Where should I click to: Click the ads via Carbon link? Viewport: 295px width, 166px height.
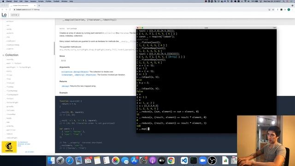click(29, 152)
